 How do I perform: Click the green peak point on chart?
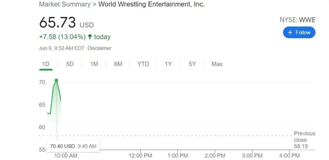56,80
